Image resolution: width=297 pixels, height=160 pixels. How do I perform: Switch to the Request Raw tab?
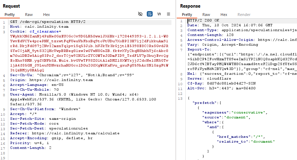29,15
